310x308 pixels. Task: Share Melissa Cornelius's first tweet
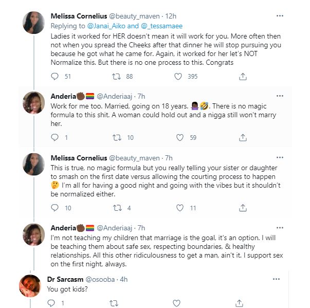tap(243, 77)
